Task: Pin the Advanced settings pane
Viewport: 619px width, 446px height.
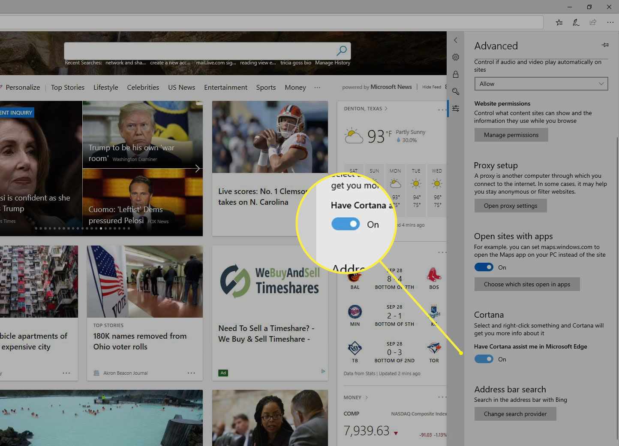Action: pyautogui.click(x=605, y=45)
